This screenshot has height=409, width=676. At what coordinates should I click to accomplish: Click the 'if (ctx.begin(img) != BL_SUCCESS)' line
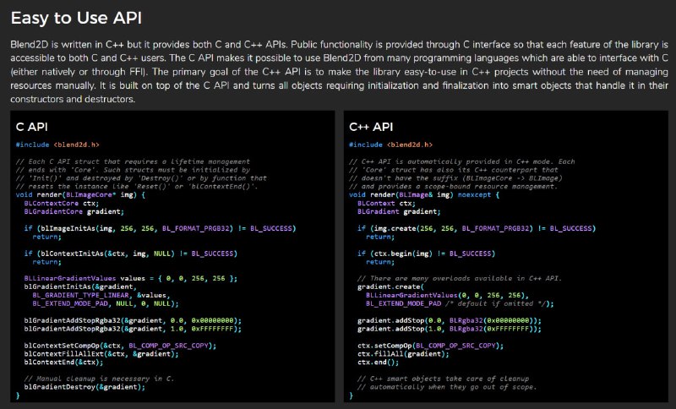(x=427, y=254)
